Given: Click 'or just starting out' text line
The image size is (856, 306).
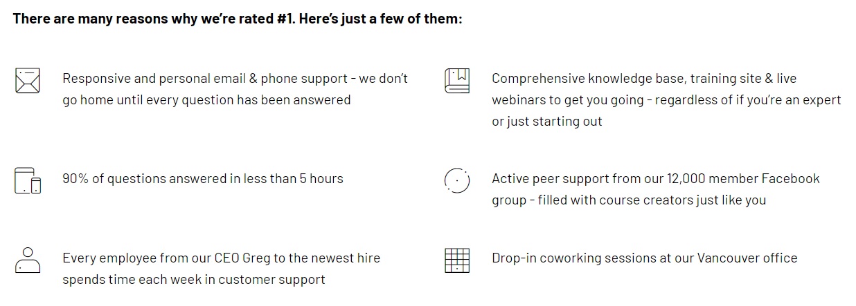Looking at the screenshot, I should 547,122.
